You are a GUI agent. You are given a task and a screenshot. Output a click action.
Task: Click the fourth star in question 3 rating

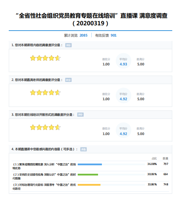51,127
